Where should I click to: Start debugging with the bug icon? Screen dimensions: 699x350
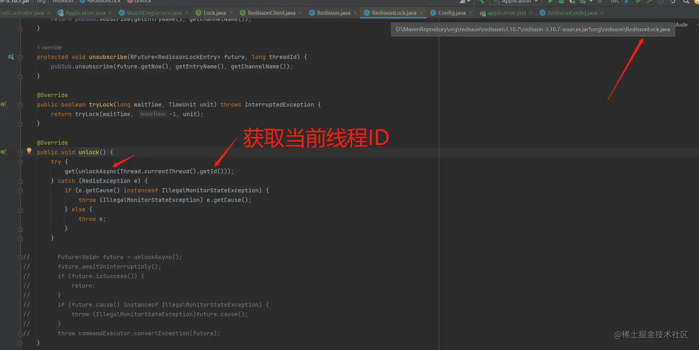pos(562,2)
